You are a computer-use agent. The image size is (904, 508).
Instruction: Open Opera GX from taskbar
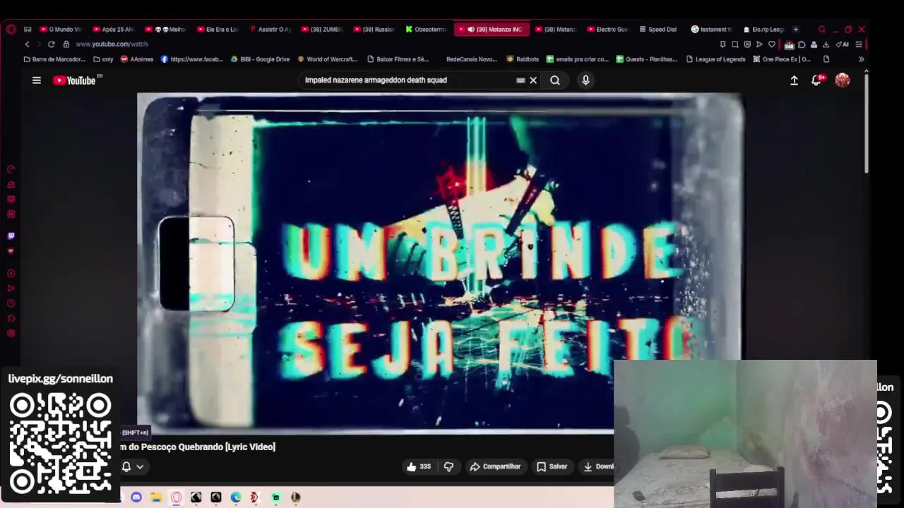pos(176,497)
